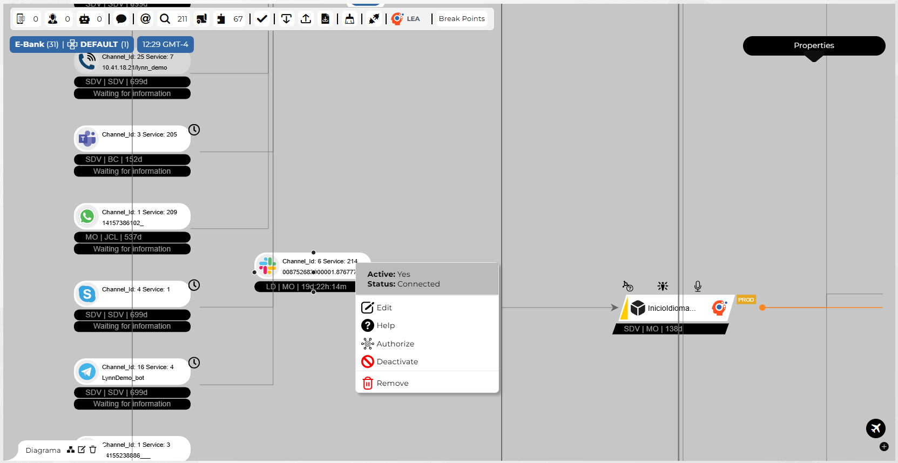
Task: Open the Break Points button
Action: point(461,19)
